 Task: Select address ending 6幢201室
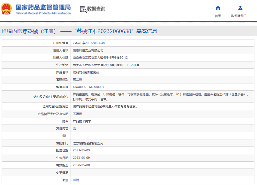[100, 58]
